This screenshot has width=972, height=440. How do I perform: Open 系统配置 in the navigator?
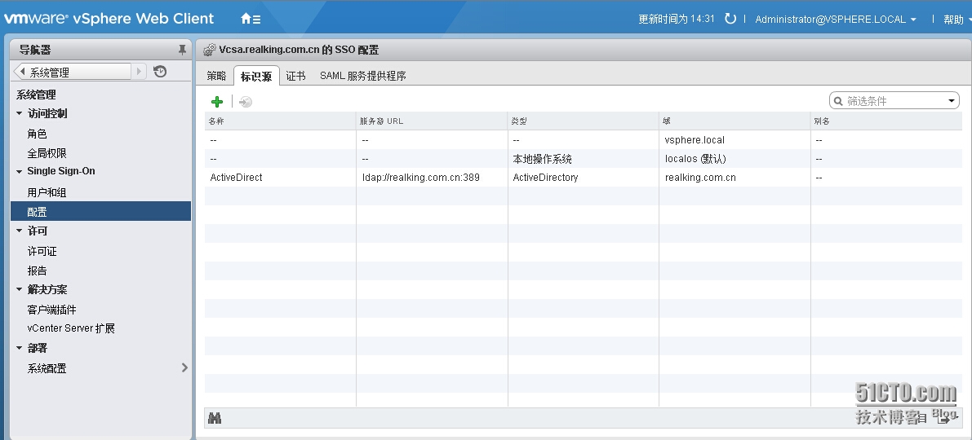tap(47, 368)
